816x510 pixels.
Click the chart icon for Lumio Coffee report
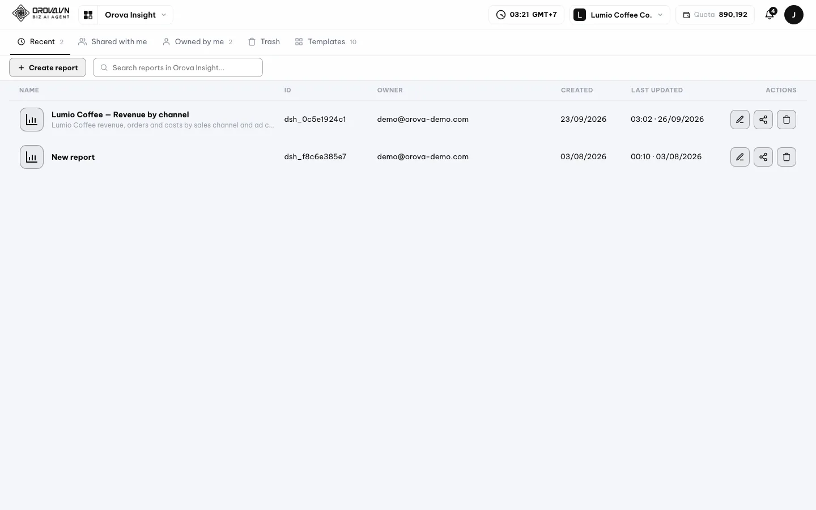click(32, 120)
